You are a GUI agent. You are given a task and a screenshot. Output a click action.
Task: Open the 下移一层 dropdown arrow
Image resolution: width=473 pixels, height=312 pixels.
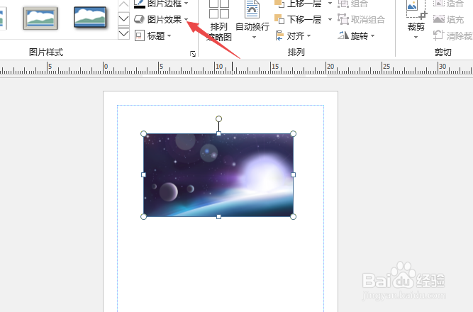point(330,20)
